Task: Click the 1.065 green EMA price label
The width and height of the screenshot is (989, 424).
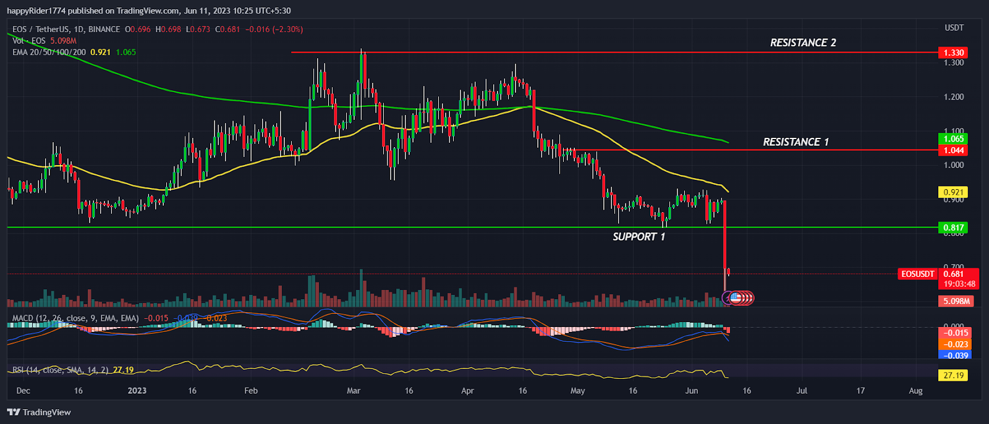Action: [x=953, y=138]
